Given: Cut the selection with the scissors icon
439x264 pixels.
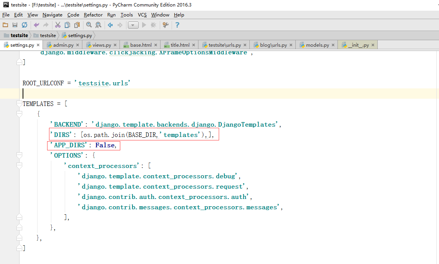Looking at the screenshot, I should point(58,25).
